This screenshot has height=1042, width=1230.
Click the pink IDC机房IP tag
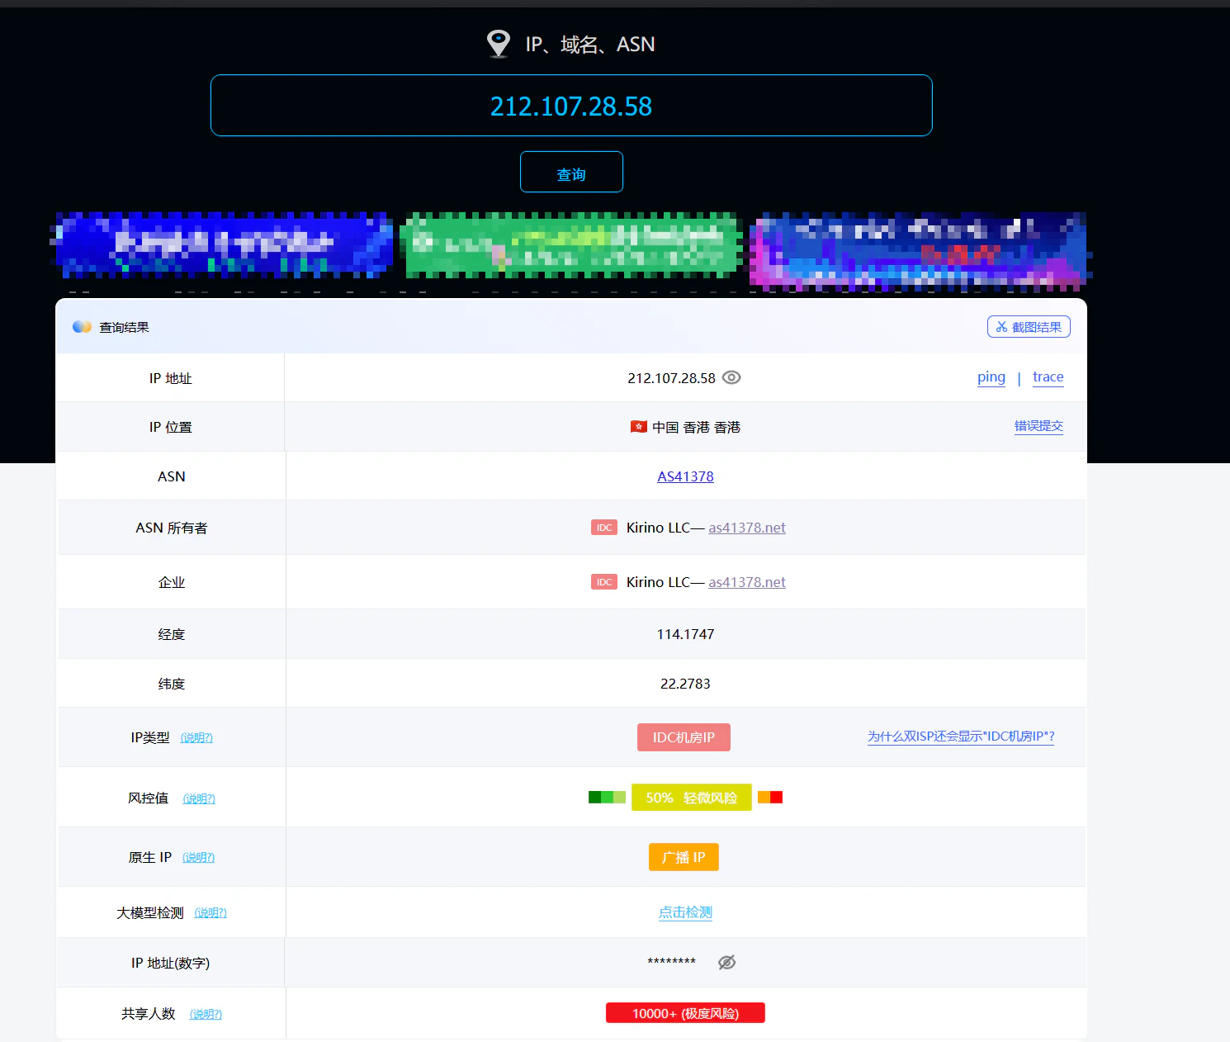684,737
